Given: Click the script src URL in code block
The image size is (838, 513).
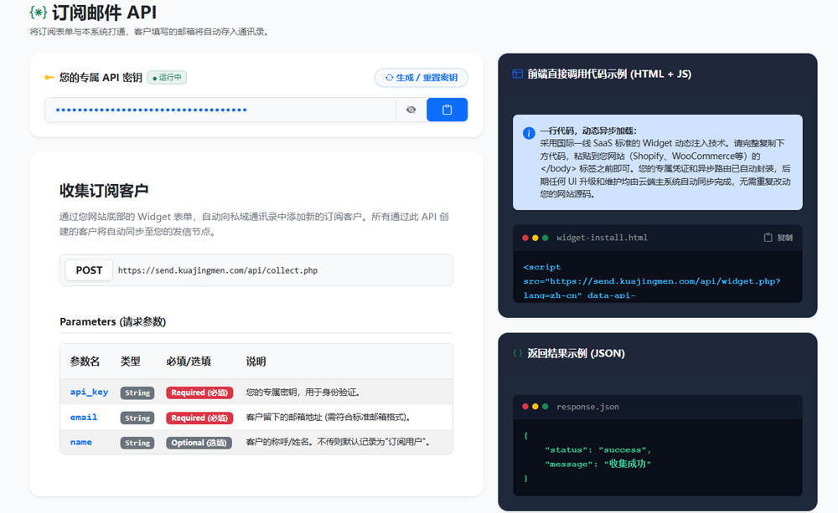Looking at the screenshot, I should tap(665, 281).
